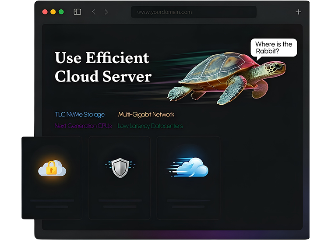
Task: Go forward using the right arrow
Action: pyautogui.click(x=106, y=12)
